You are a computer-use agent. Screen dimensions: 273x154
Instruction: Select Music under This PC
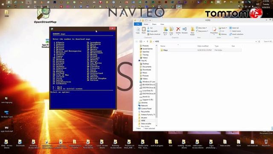(144, 73)
